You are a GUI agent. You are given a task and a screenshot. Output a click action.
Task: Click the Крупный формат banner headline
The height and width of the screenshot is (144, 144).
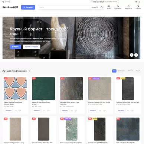click(39, 31)
